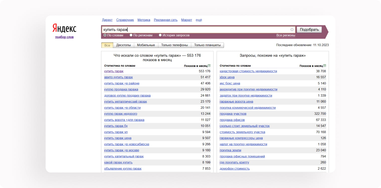Image resolution: width=381 pixels, height=188 pixels.
Task: Select the 'По регионам' radio button
Action: [x=131, y=35]
